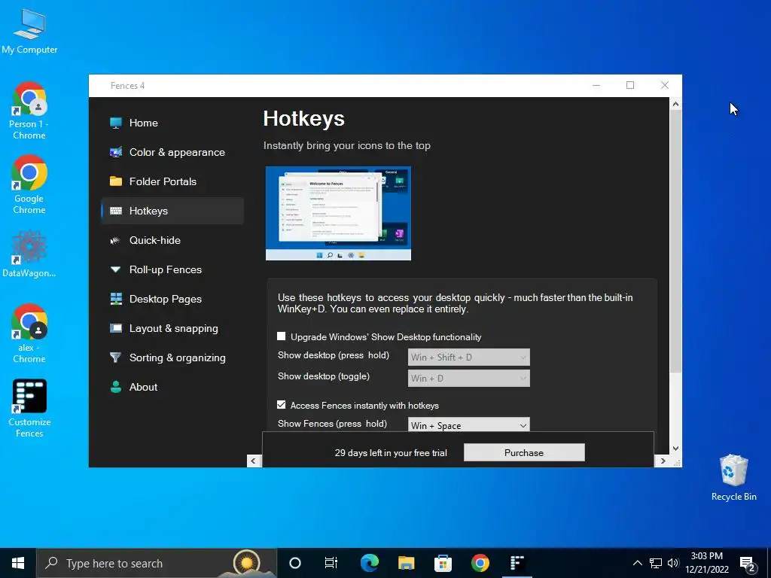Open Desktop Pages settings

pyautogui.click(x=172, y=299)
